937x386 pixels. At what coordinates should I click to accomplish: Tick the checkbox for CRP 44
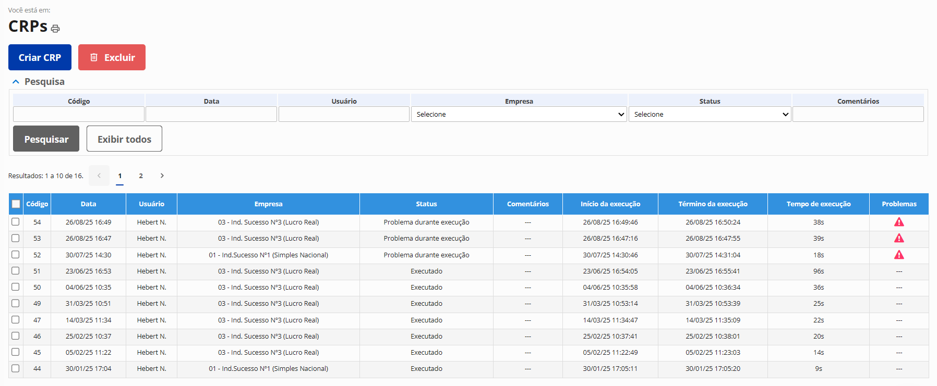pos(16,368)
